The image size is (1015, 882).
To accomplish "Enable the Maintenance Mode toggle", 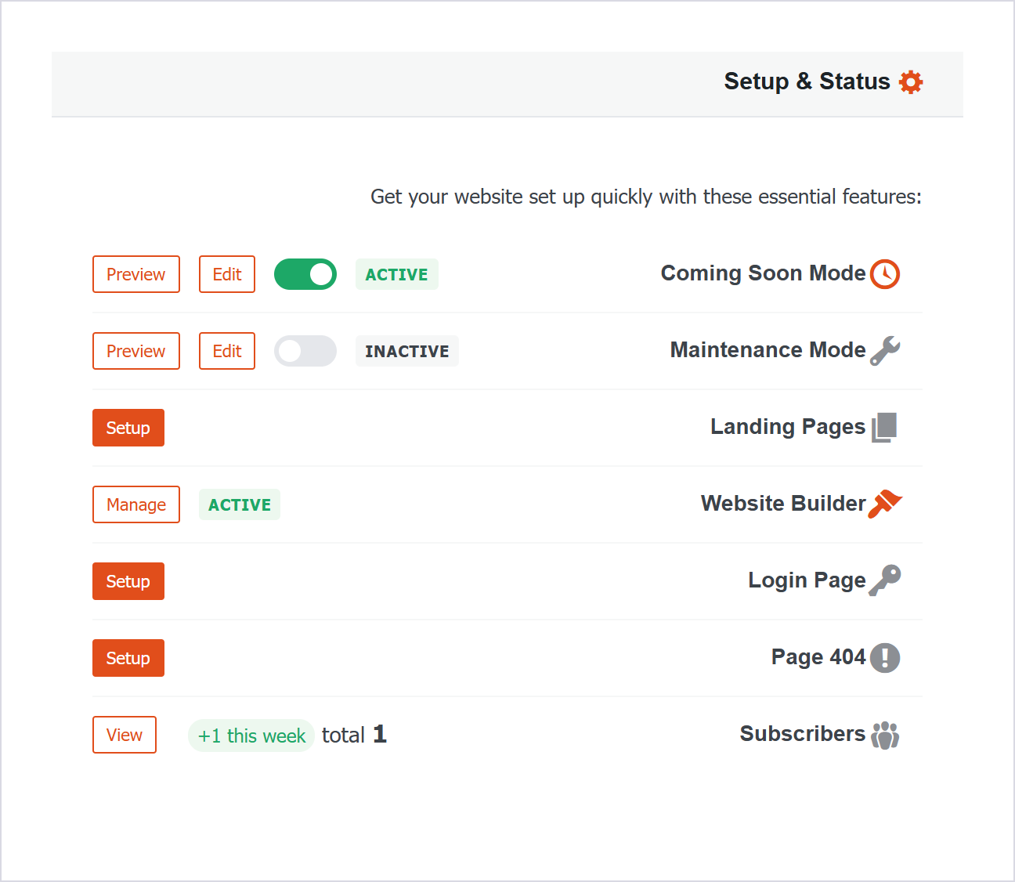I will click(305, 351).
